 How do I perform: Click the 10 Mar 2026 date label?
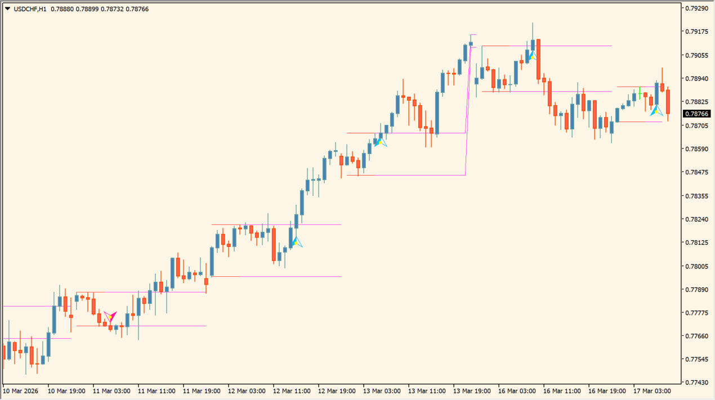point(21,390)
